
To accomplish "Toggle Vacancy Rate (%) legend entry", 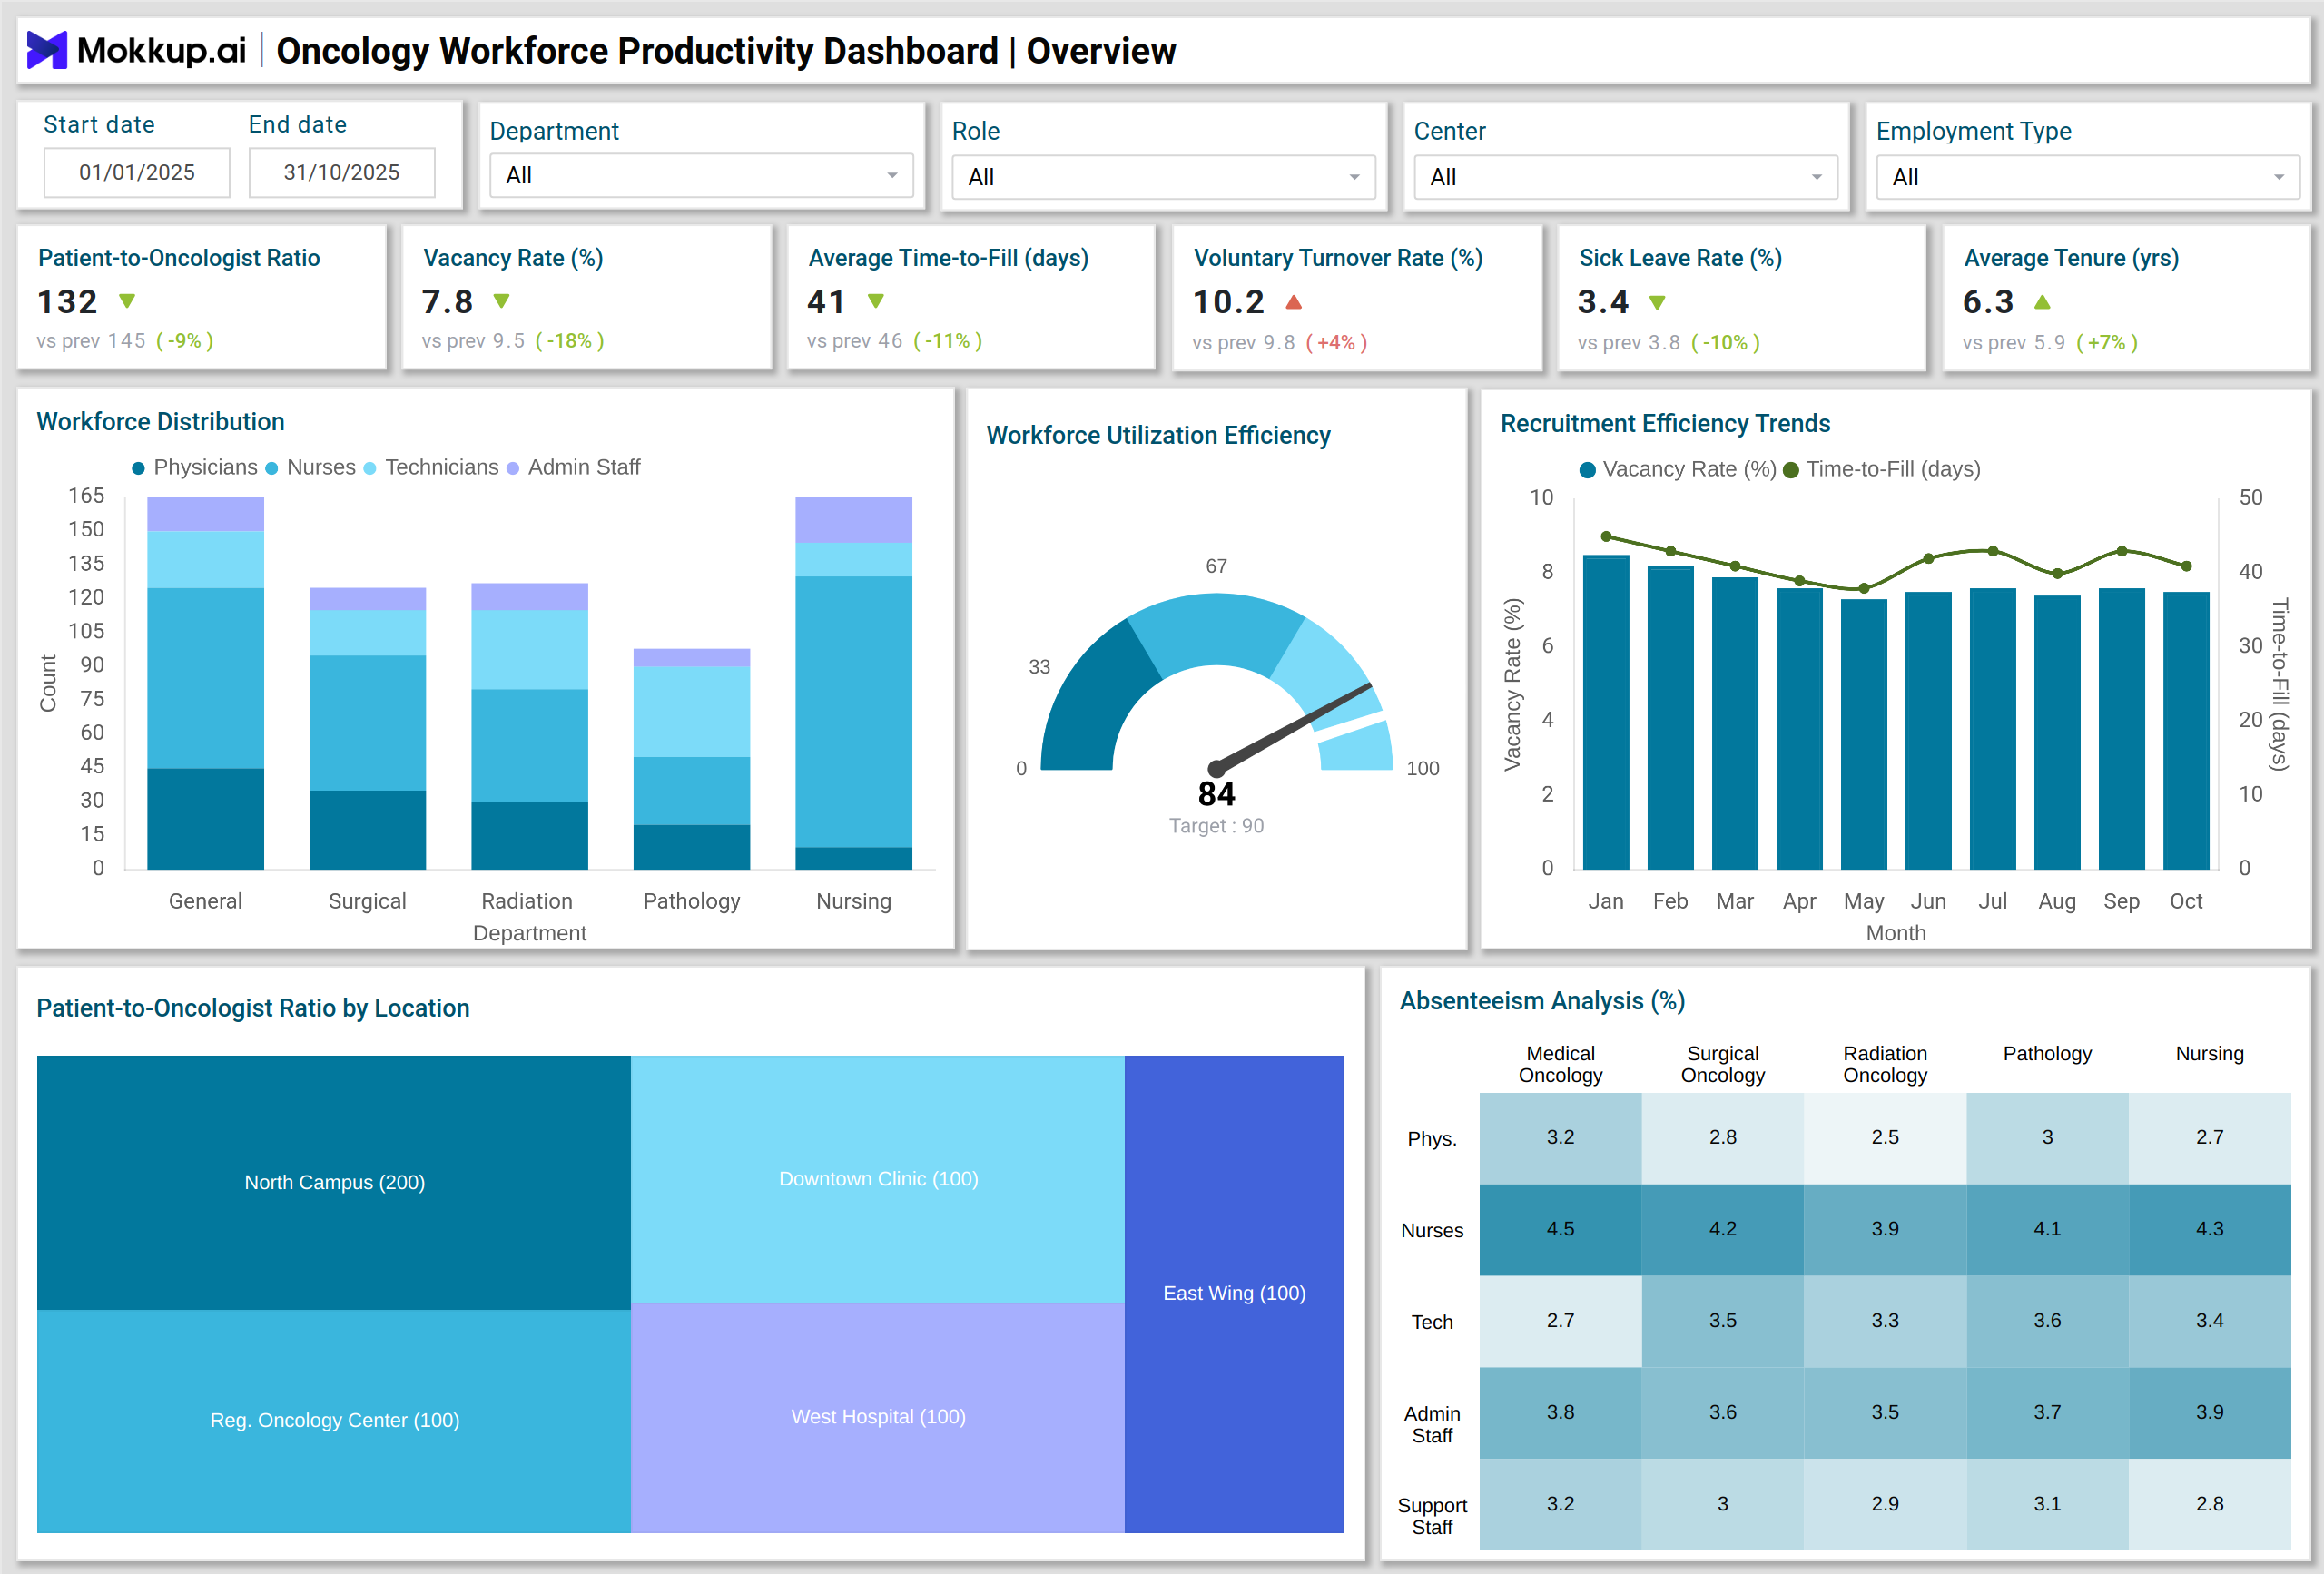I will (1677, 469).
